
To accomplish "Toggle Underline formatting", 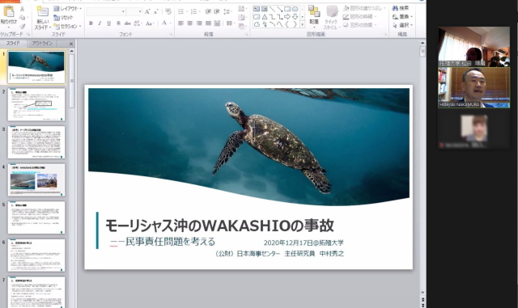I will [108, 23].
